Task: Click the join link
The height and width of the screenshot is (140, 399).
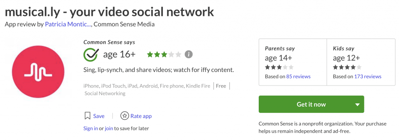Action: 109,128
